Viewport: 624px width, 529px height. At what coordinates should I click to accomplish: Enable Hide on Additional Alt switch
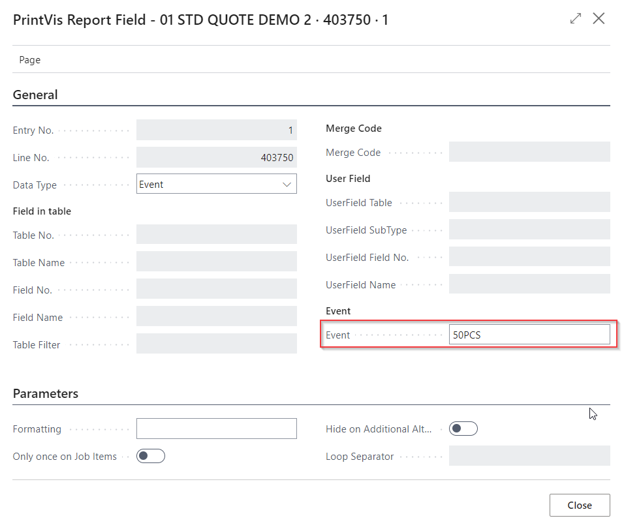tap(463, 429)
